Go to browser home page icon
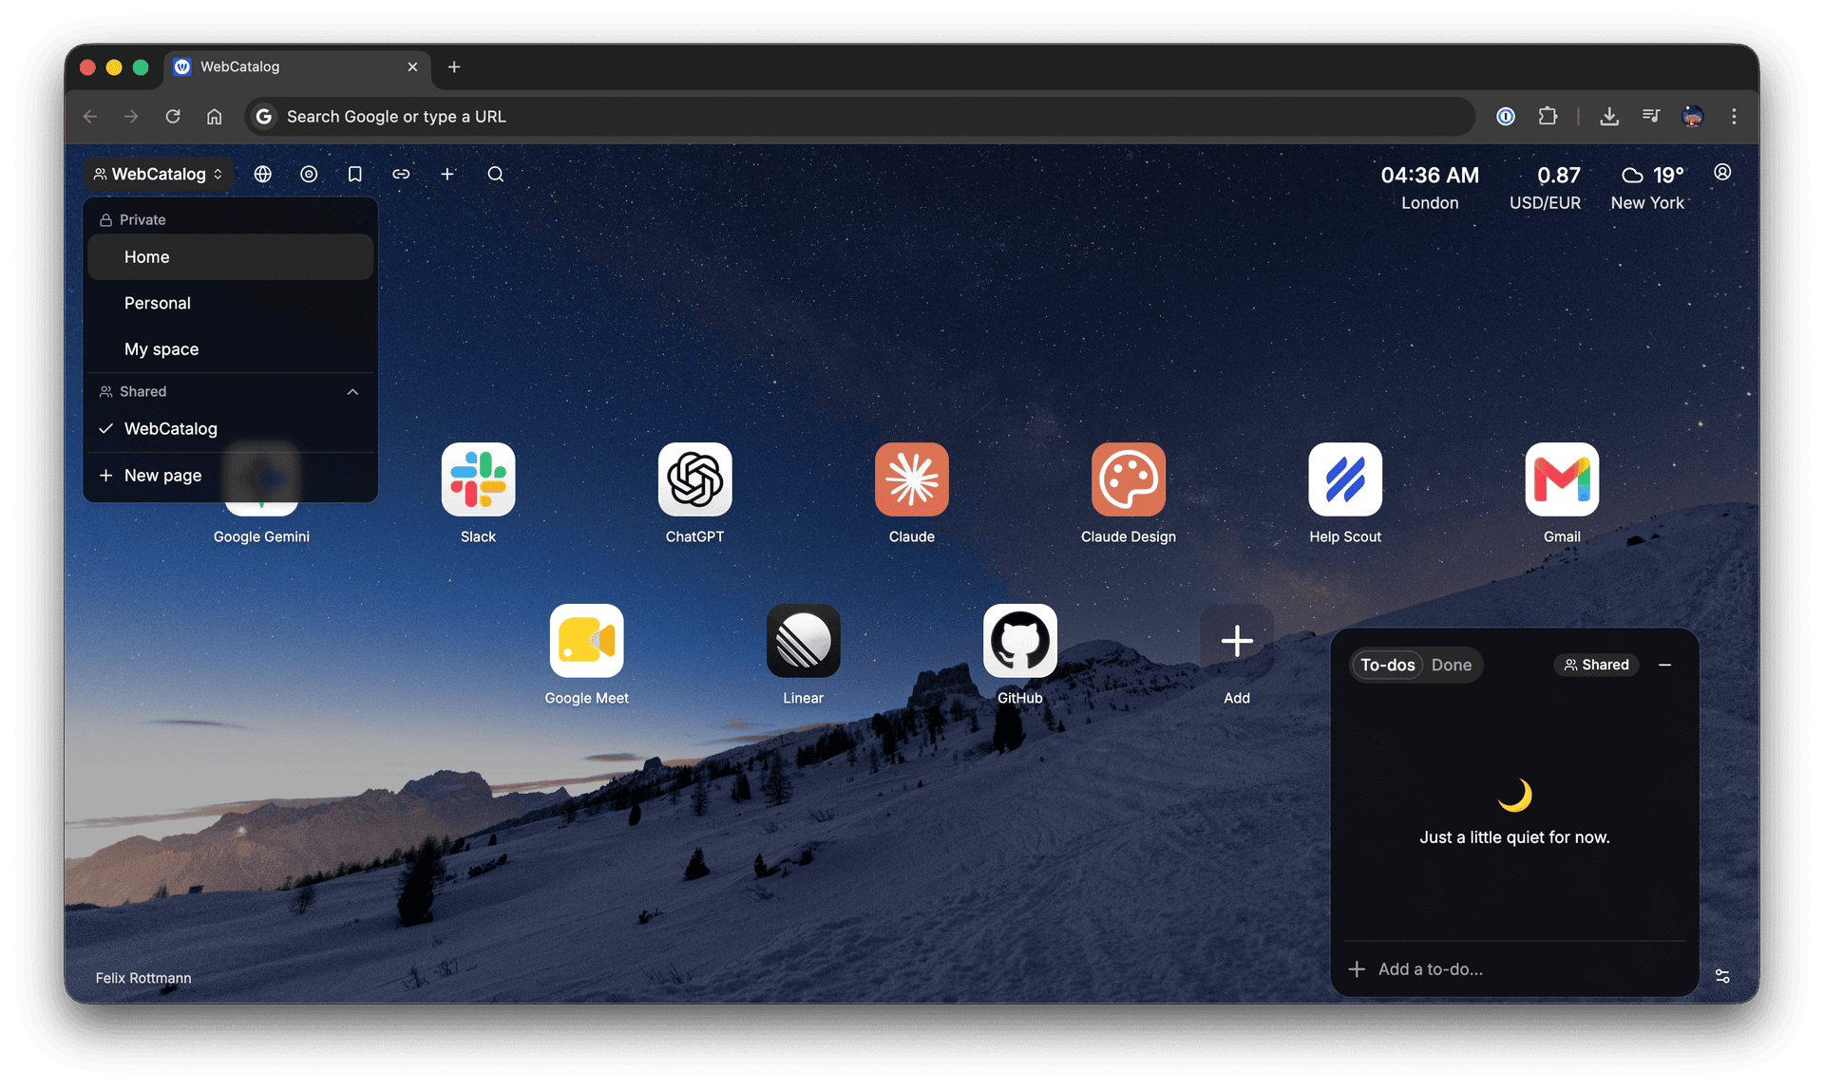The width and height of the screenshot is (1824, 1089). (x=215, y=116)
